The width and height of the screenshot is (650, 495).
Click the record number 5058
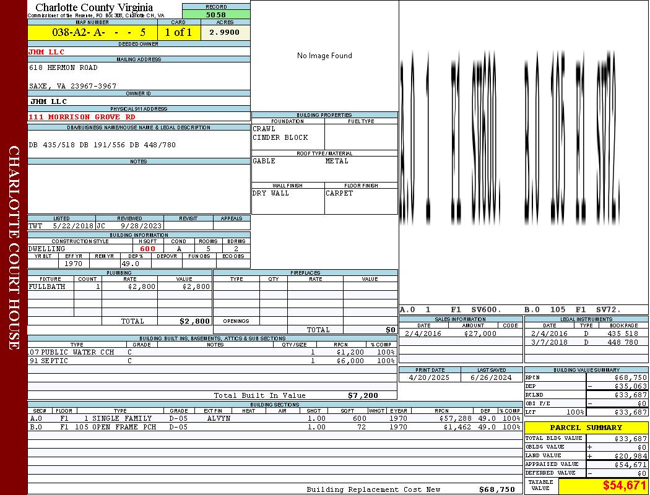click(216, 14)
